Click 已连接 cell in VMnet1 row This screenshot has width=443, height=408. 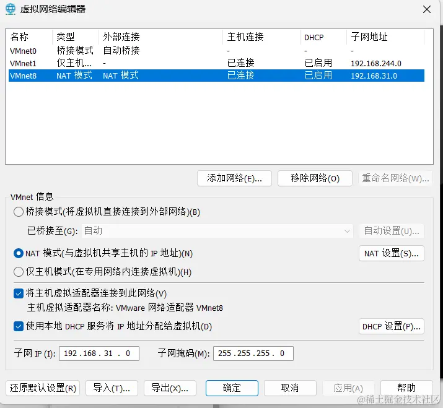pyautogui.click(x=241, y=63)
